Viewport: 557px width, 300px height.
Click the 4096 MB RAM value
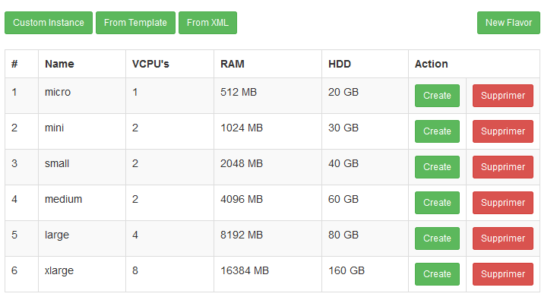242,199
